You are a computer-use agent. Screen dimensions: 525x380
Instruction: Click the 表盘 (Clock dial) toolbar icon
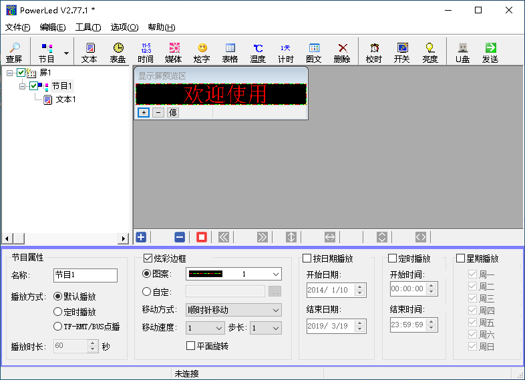[118, 52]
